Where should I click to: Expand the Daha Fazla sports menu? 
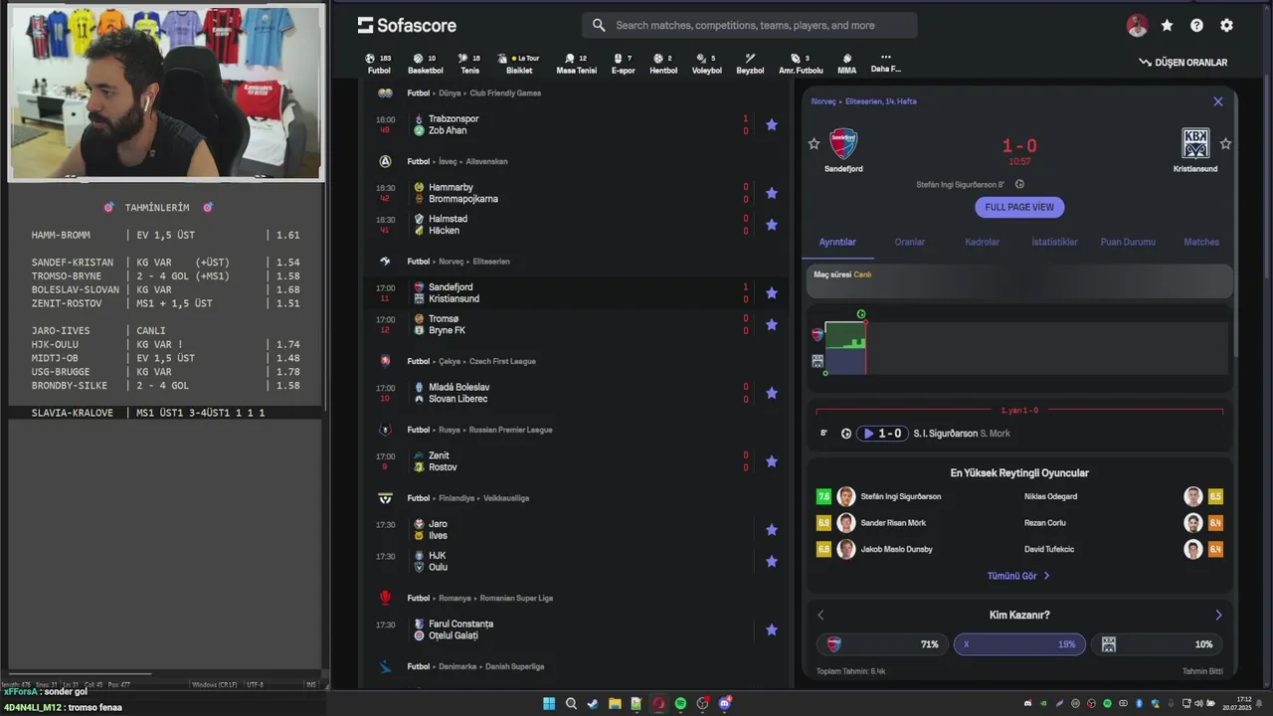click(885, 64)
